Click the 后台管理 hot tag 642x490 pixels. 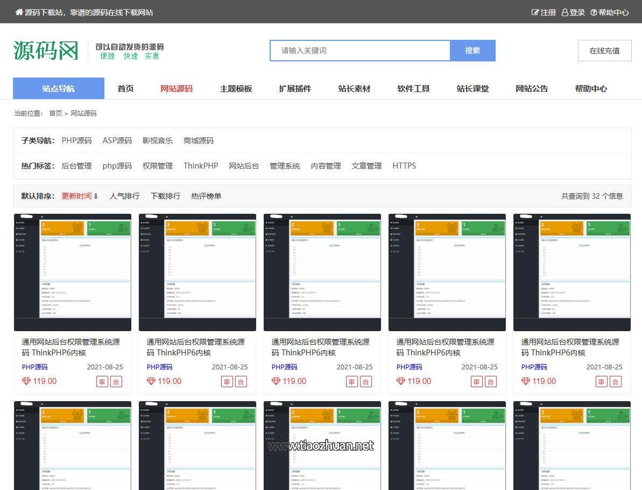click(x=76, y=165)
